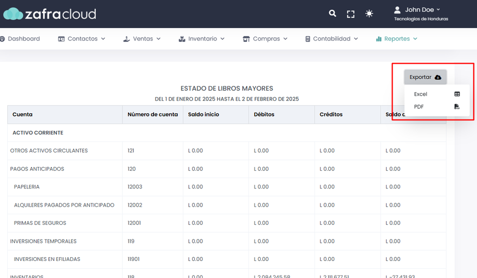The image size is (477, 278).
Task: Toggle fullscreen mode icon
Action: [x=350, y=14]
